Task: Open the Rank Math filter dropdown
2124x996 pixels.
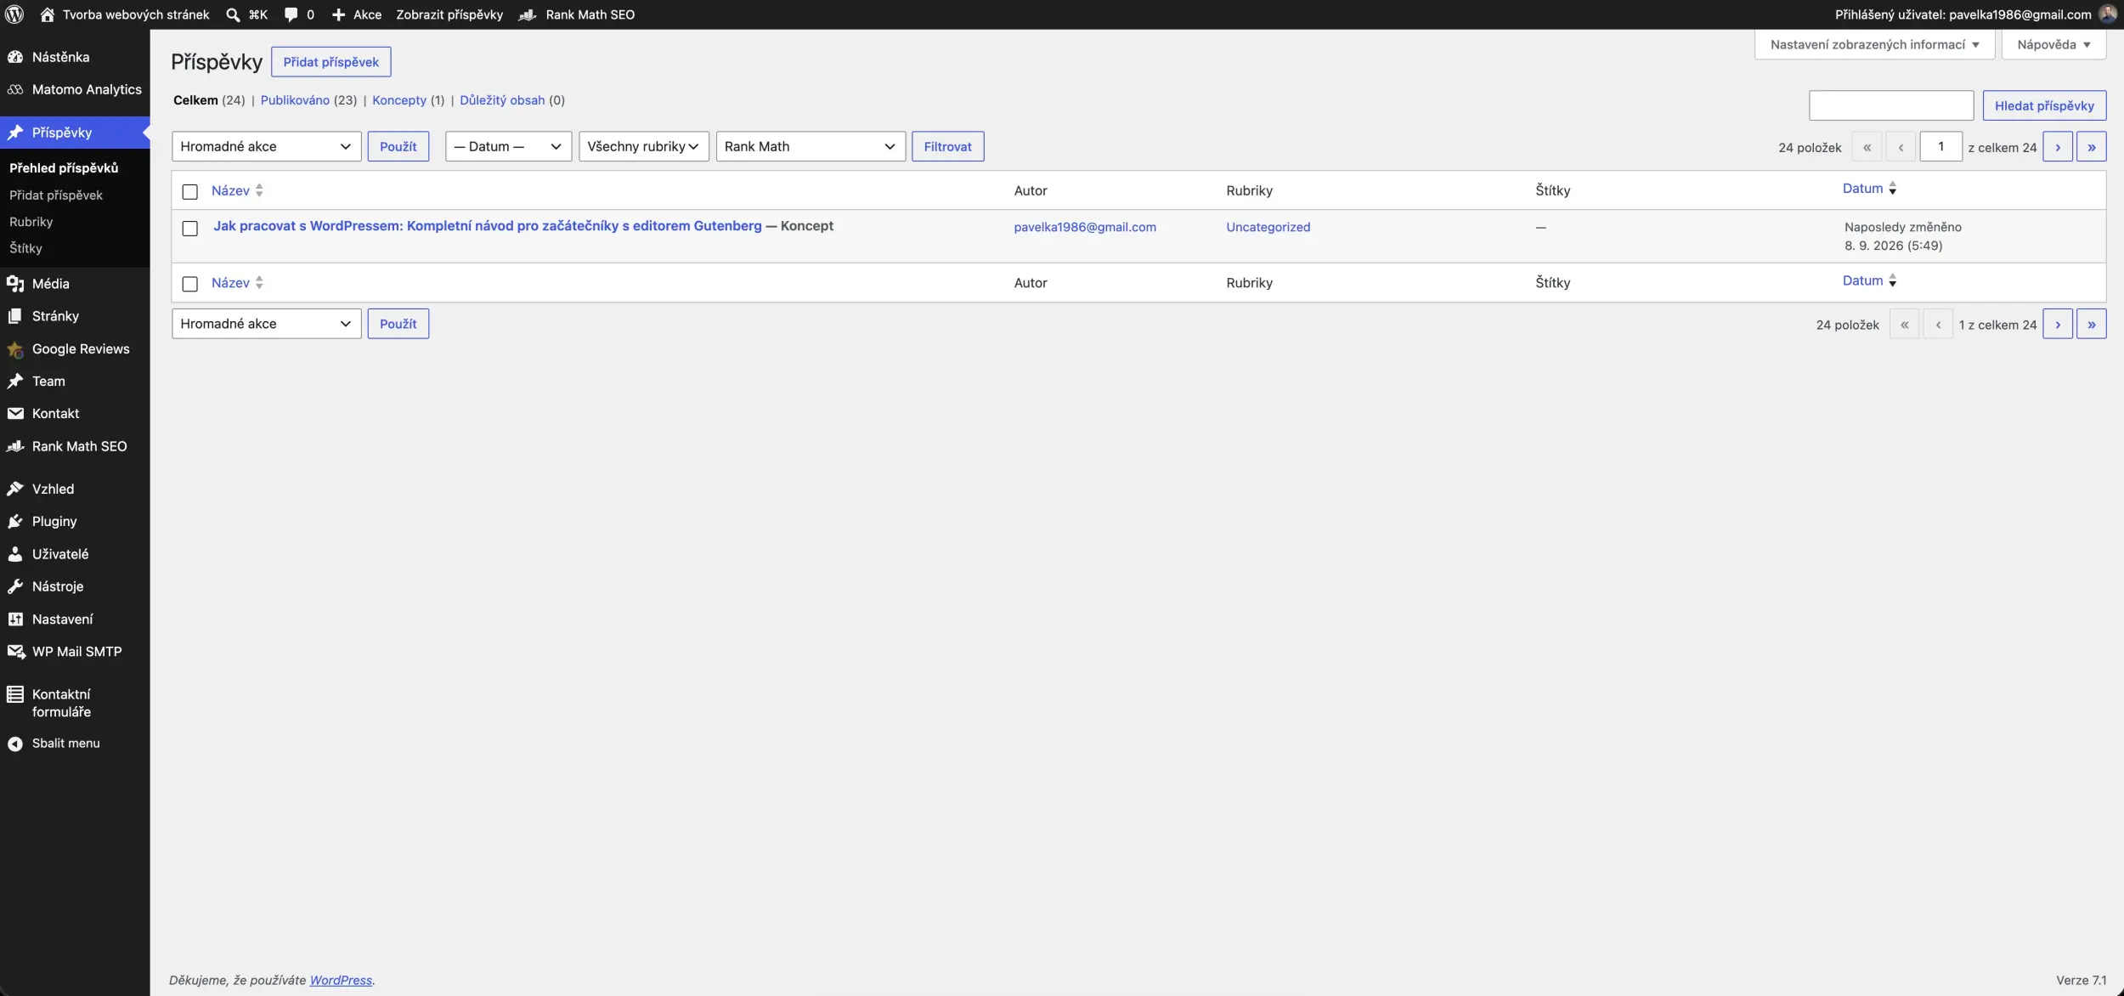Action: point(811,146)
